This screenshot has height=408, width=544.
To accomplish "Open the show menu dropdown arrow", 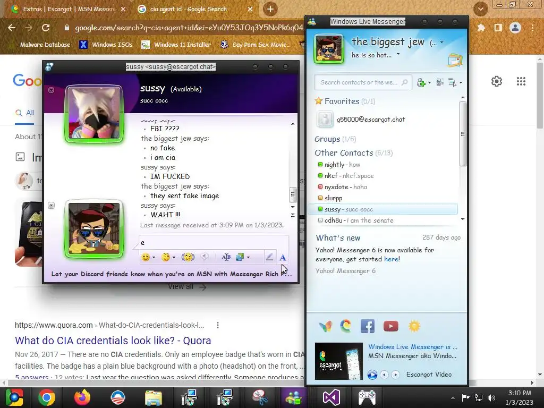I will pos(461,82).
